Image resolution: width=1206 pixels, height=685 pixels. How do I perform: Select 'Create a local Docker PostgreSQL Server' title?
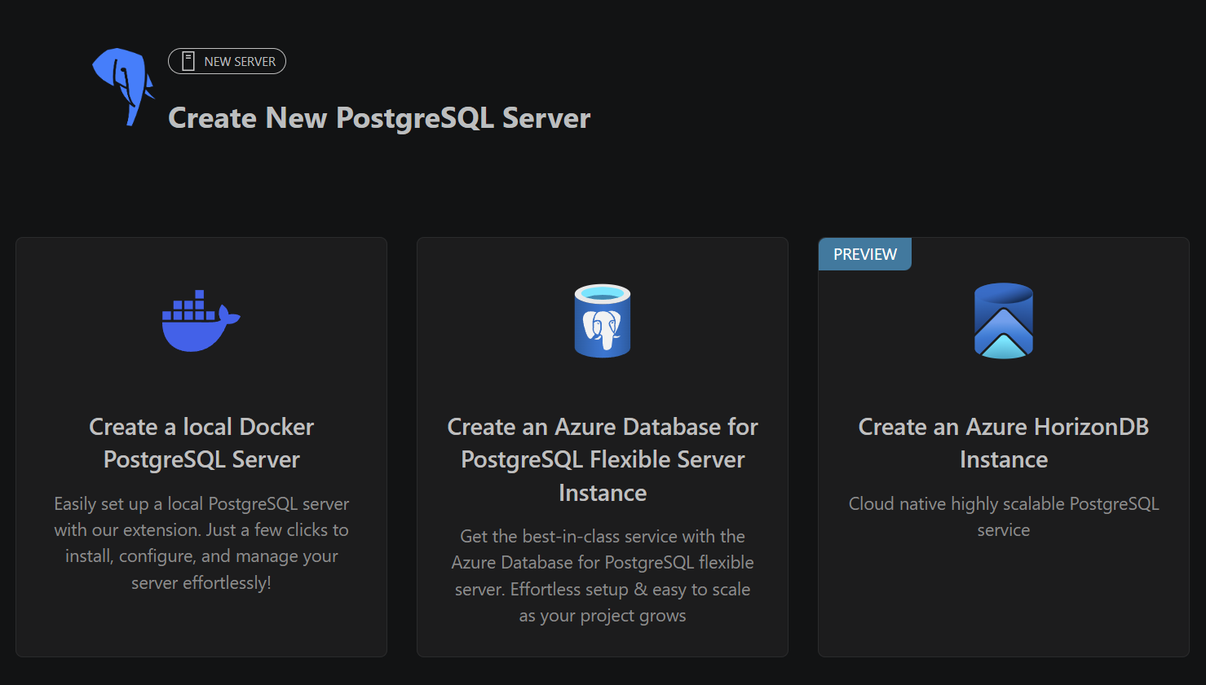201,443
